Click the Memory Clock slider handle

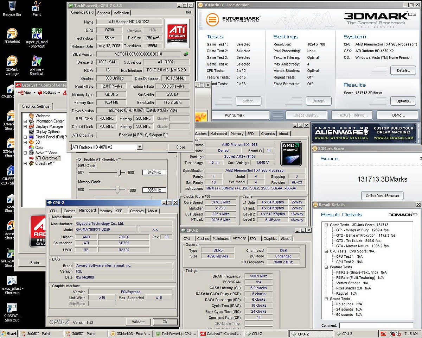tap(117, 190)
